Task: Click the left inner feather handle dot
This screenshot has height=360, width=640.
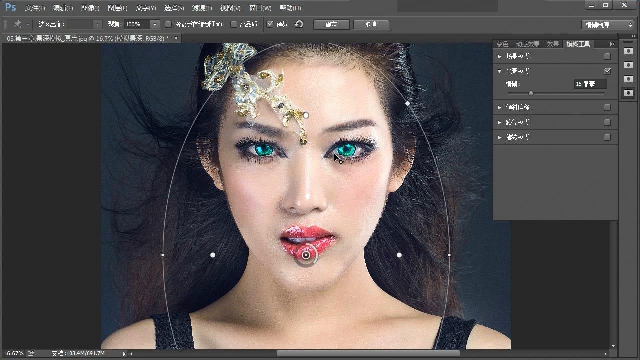Action: click(213, 255)
